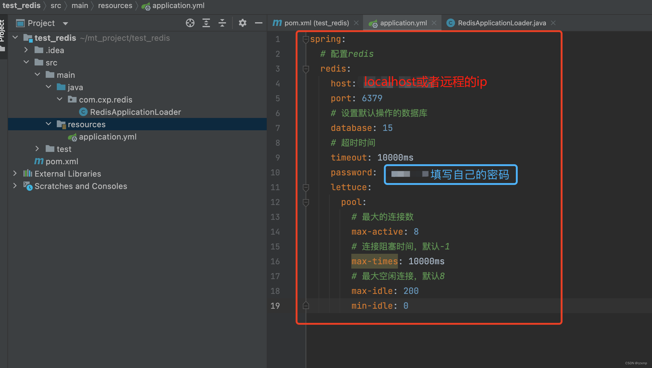This screenshot has height=368, width=652.
Task: Click the min-idle key on line 19
Action: tap(372, 306)
